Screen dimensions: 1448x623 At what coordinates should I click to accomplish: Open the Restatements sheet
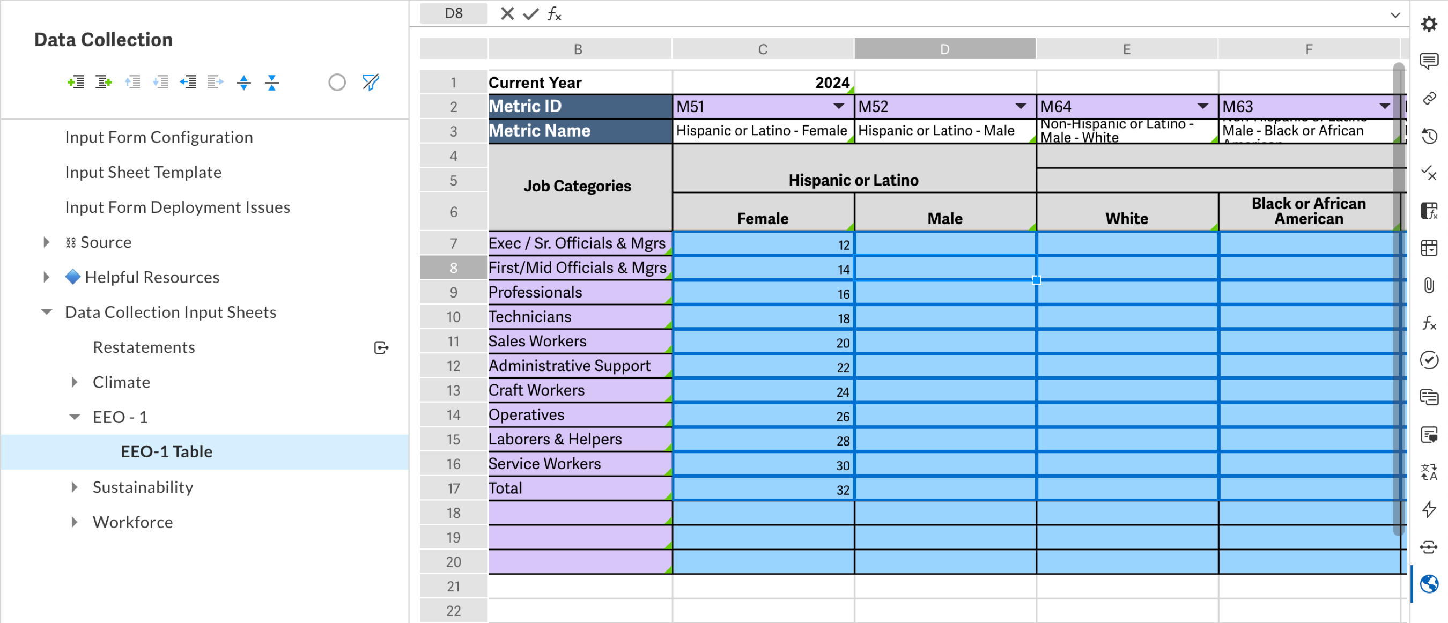point(144,347)
